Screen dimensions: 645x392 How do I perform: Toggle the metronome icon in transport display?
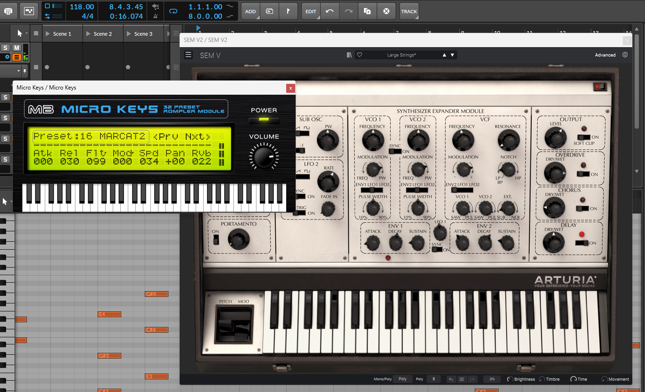pyautogui.click(x=156, y=16)
